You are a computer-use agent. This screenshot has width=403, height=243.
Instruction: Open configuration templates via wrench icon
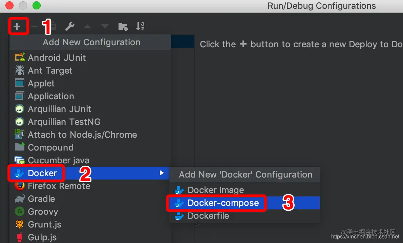pos(70,26)
